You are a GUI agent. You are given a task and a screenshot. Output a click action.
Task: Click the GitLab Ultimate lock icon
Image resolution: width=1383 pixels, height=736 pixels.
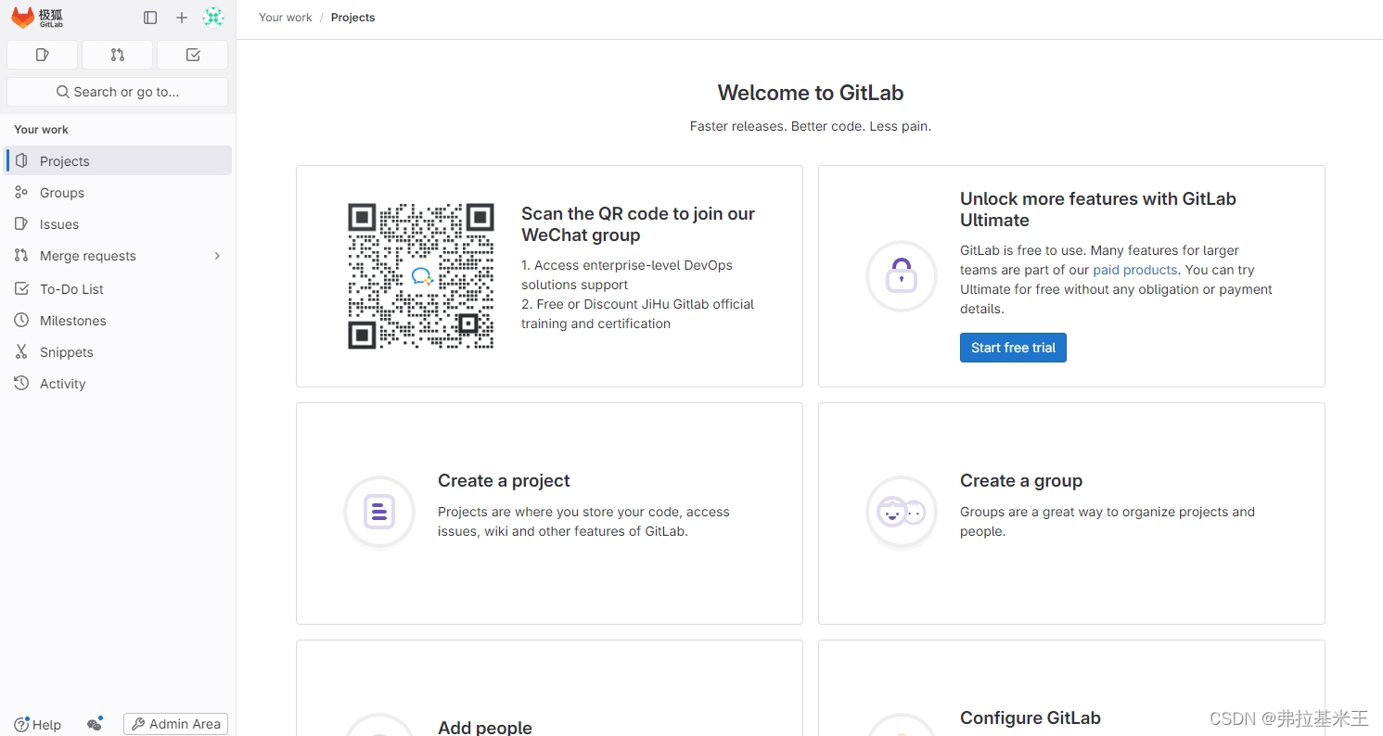click(902, 276)
